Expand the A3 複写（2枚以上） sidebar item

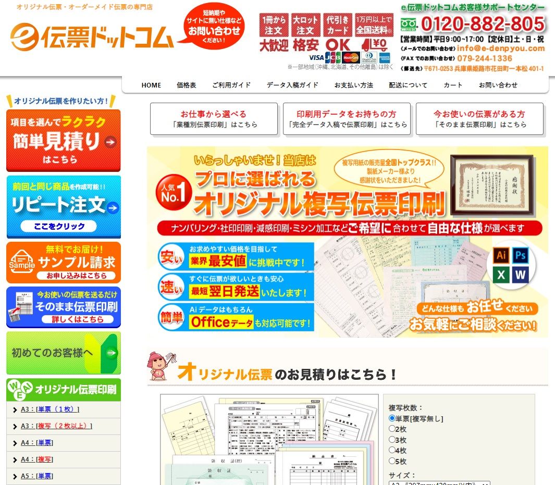click(x=56, y=426)
